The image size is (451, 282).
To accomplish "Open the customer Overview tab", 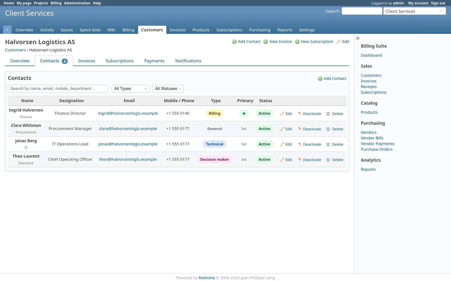I will (20, 61).
